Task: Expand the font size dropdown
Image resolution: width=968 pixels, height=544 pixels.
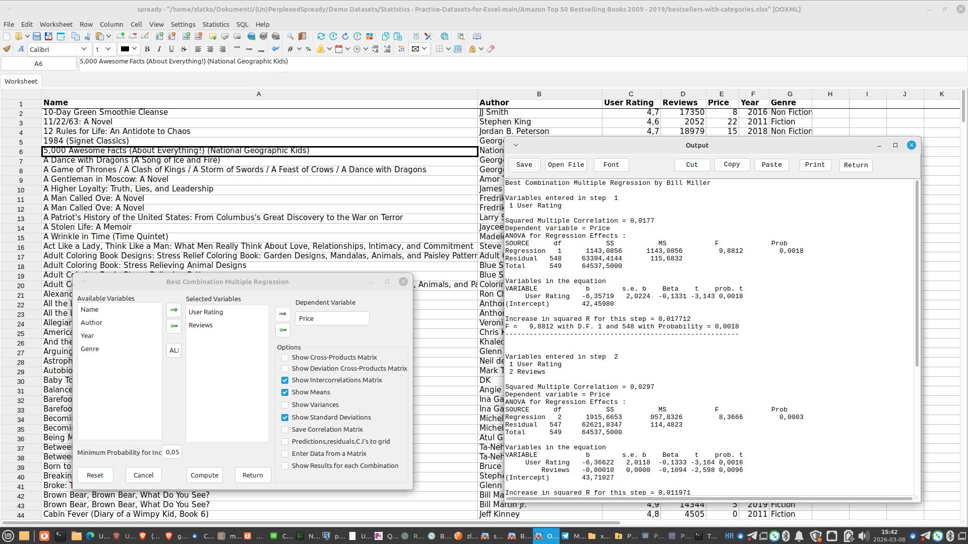Action: coord(108,49)
